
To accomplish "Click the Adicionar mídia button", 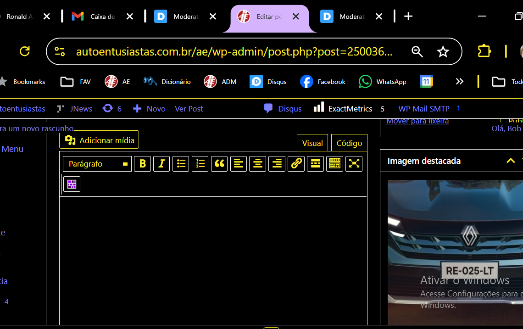I will tap(100, 140).
